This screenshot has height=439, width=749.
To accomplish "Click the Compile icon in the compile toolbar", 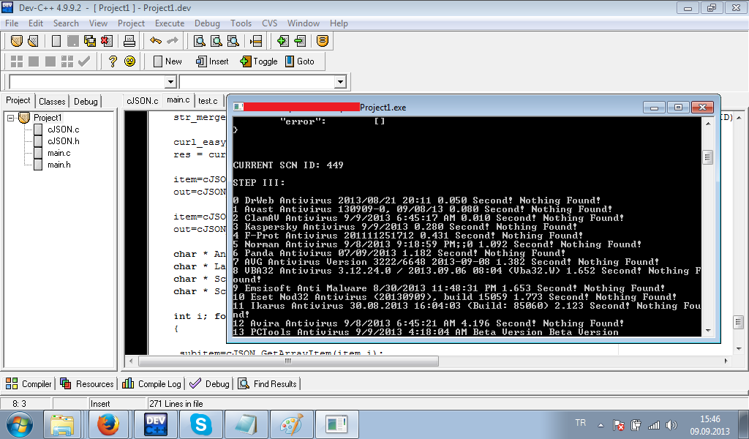I will point(17,61).
